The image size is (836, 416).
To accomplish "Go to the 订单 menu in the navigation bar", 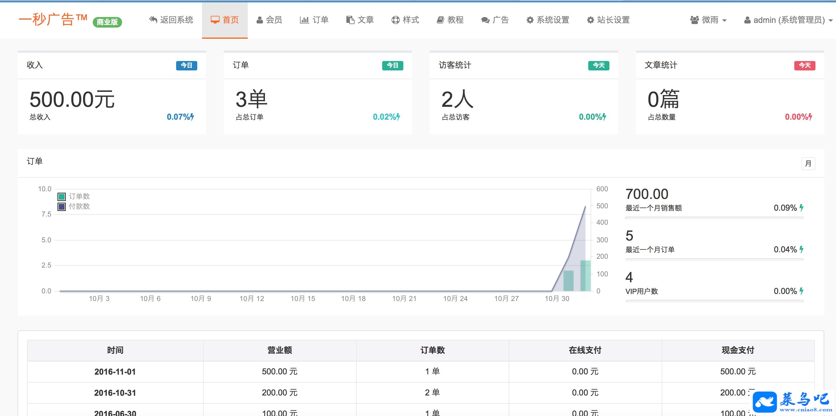I will tap(314, 20).
